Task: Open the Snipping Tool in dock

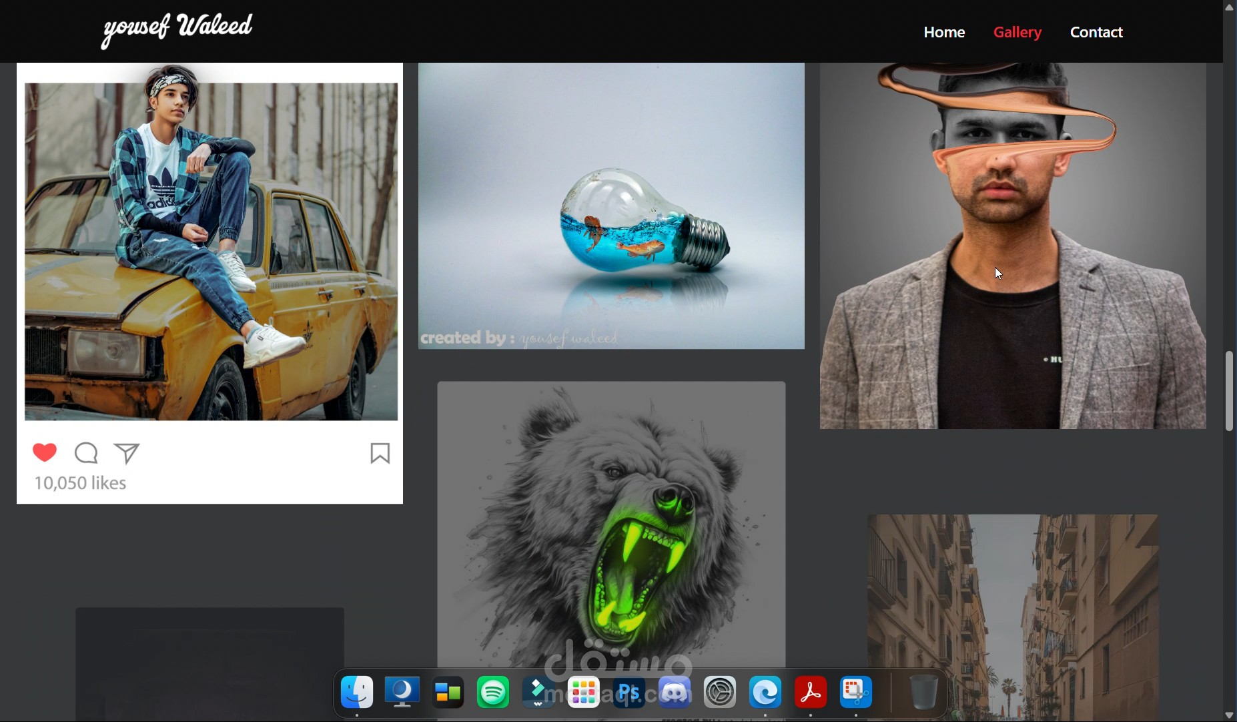Action: (856, 693)
